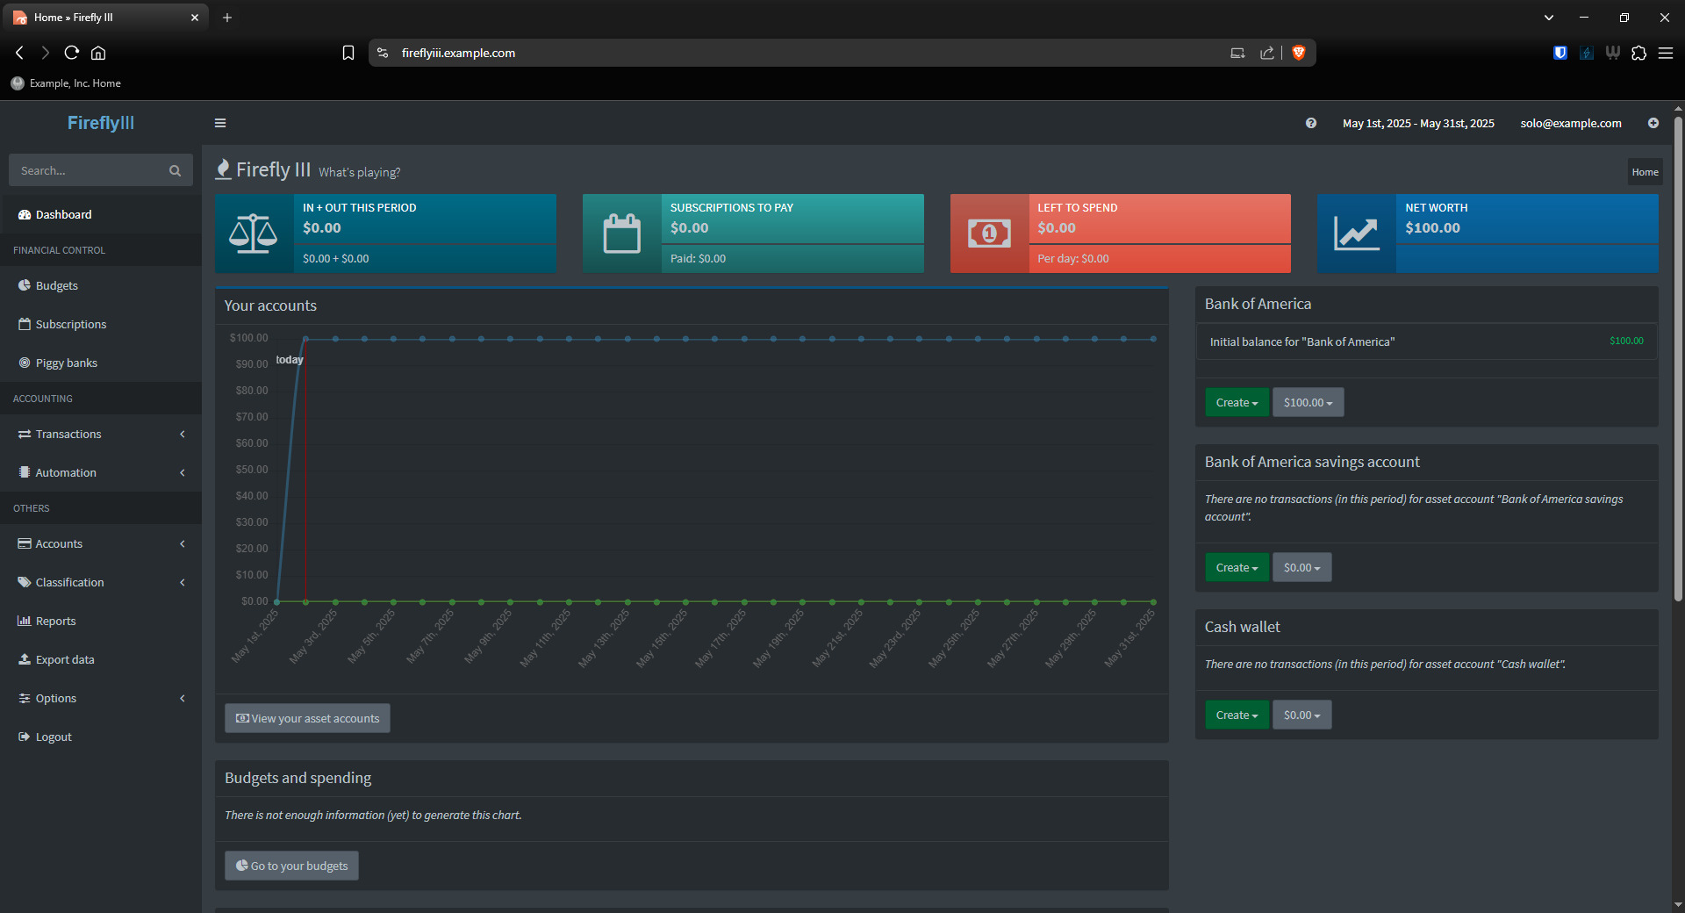Expand the Accounts sidebar section
1685x913 pixels.
click(x=100, y=543)
